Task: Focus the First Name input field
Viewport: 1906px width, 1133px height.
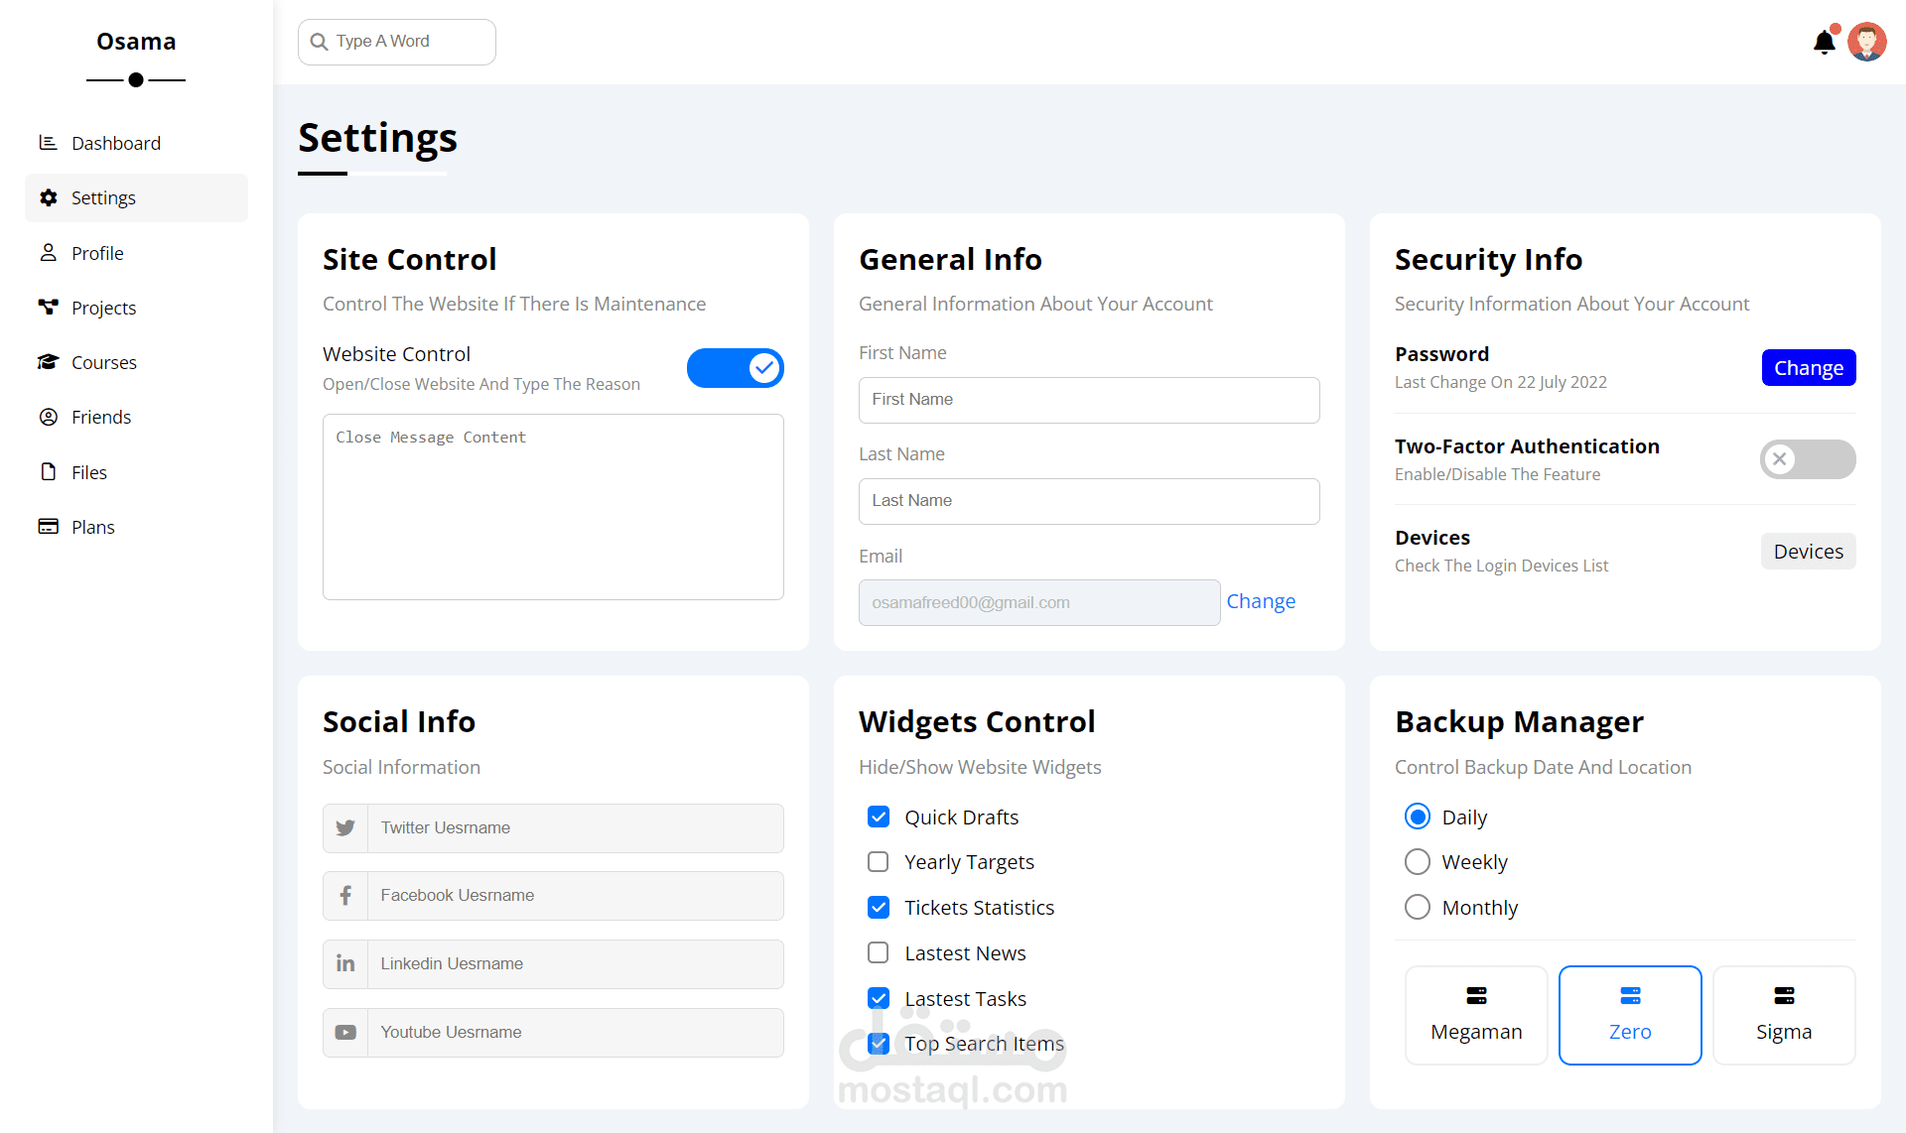Action: pyautogui.click(x=1088, y=400)
